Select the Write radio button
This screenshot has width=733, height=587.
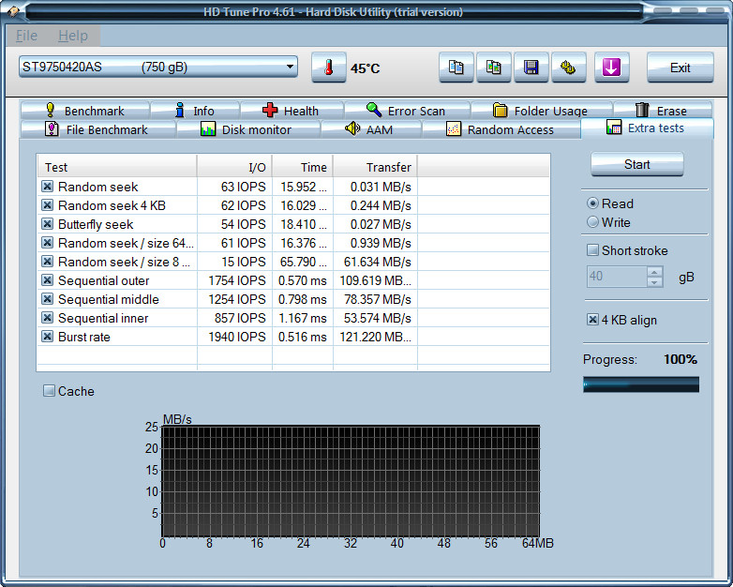(x=592, y=222)
